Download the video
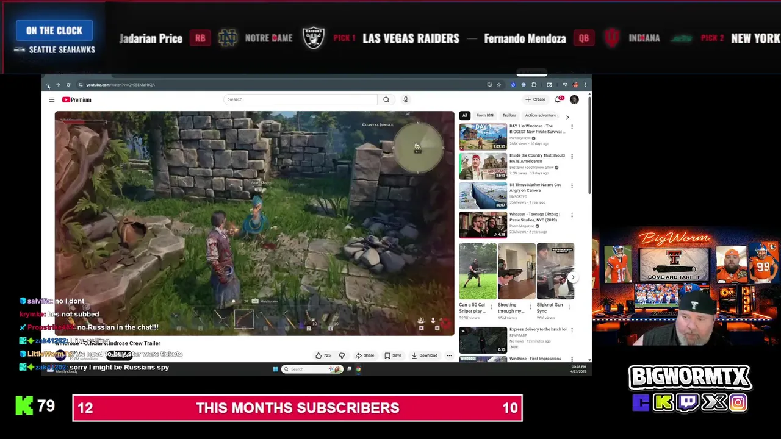This screenshot has height=439, width=781. (425, 355)
